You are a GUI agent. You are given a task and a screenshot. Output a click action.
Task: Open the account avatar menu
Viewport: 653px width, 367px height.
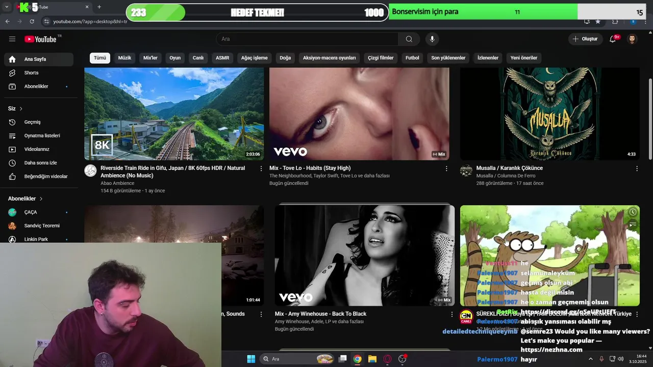coord(632,39)
